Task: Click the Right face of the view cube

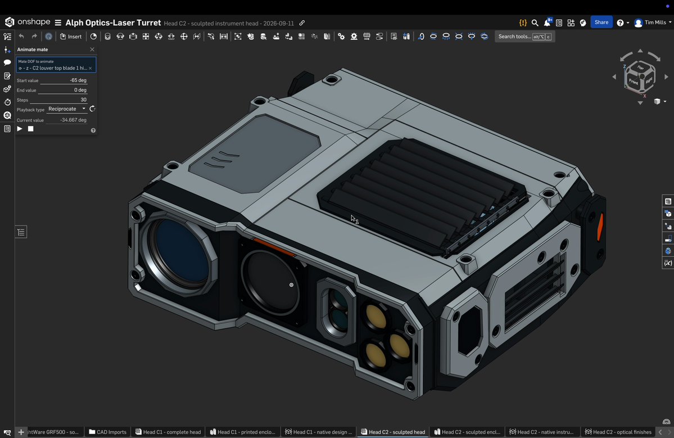Action: pos(649,80)
